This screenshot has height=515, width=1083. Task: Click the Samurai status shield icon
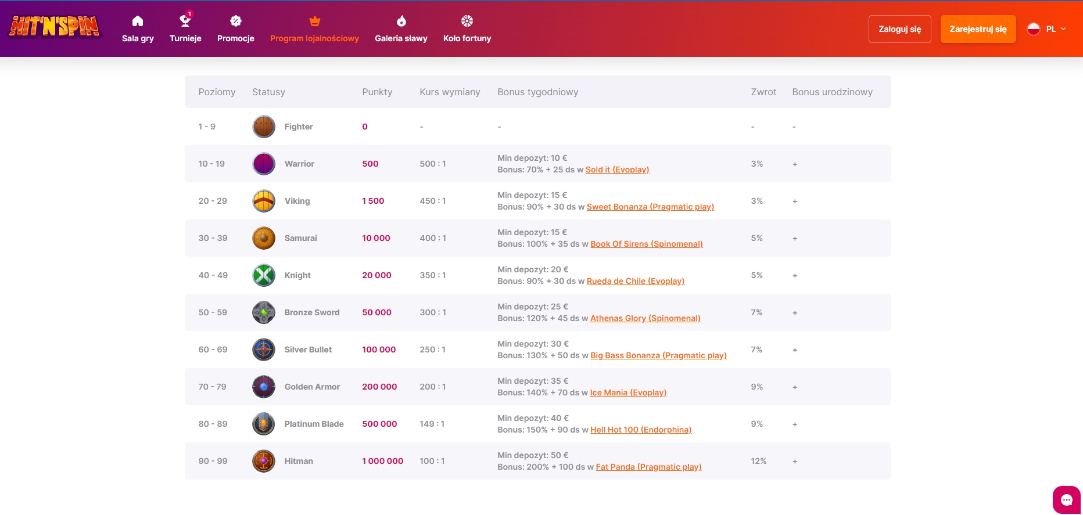264,238
